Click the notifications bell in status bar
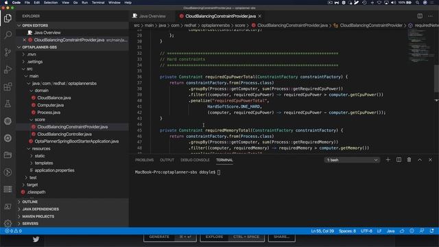439x247 pixels. (x=431, y=231)
